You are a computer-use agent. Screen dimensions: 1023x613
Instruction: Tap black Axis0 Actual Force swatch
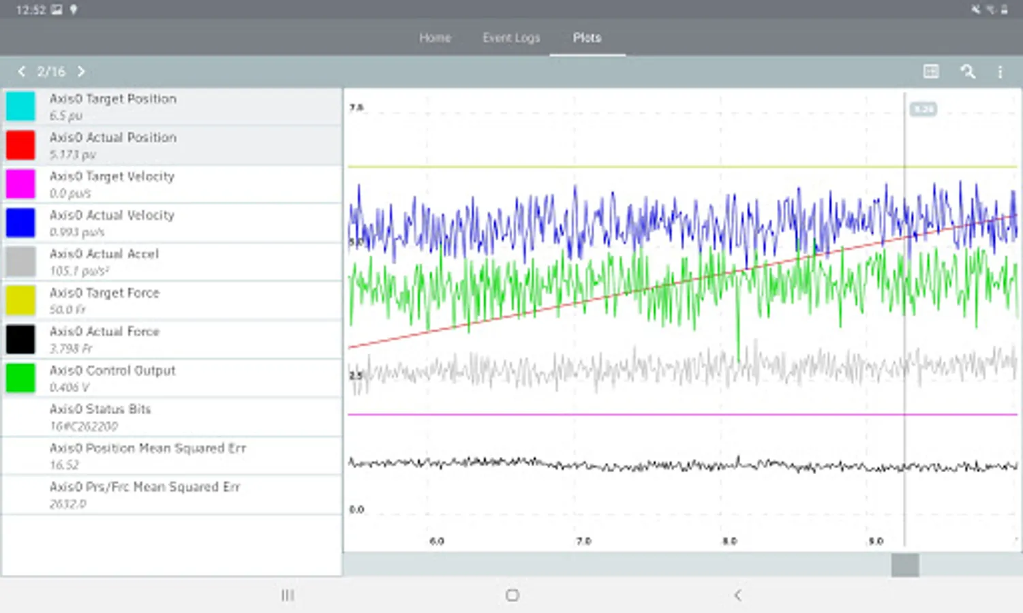tap(20, 339)
